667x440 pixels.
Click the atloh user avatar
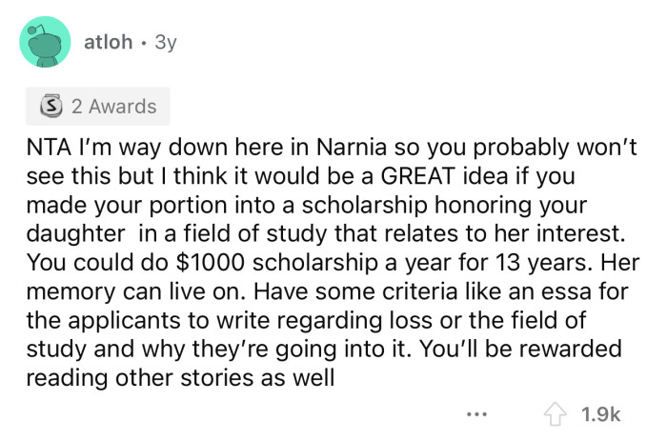[x=44, y=43]
